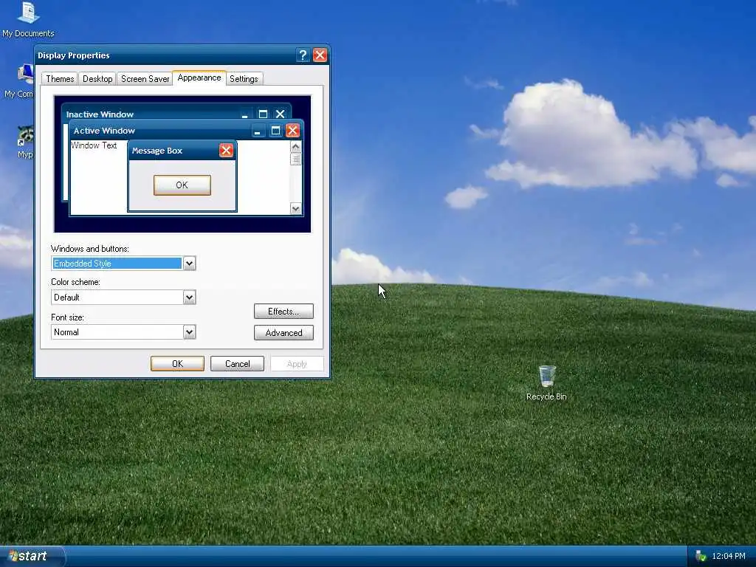Open the Start menu
756x567 pixels.
pos(32,556)
